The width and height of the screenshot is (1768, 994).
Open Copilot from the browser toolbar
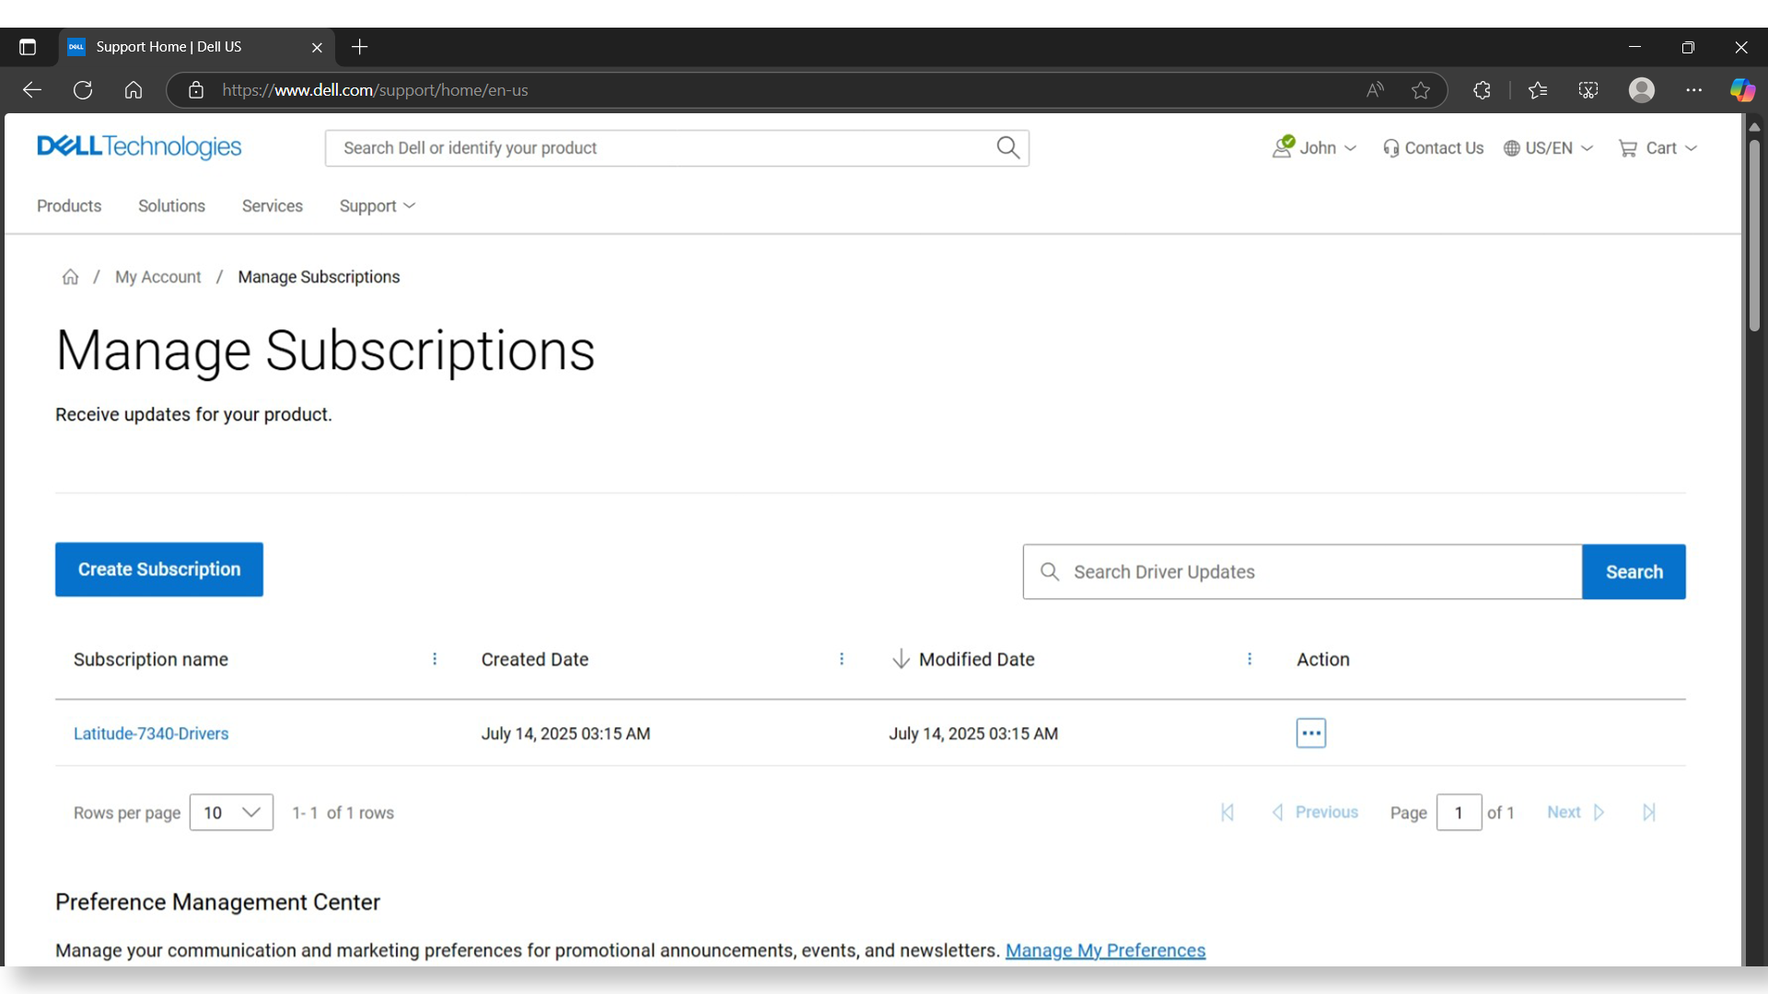pos(1742,89)
